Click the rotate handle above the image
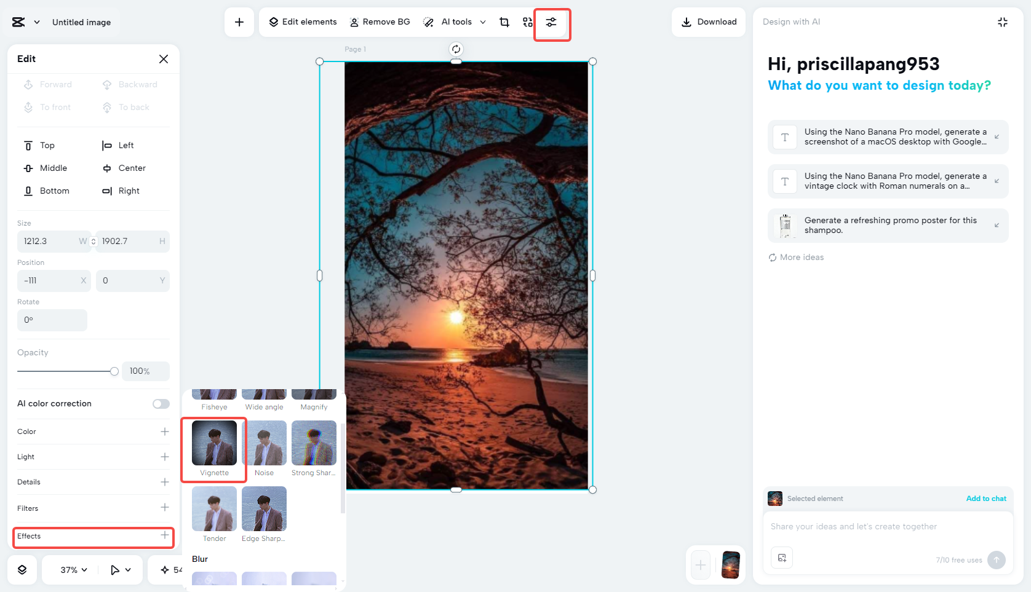The width and height of the screenshot is (1031, 592). [456, 49]
